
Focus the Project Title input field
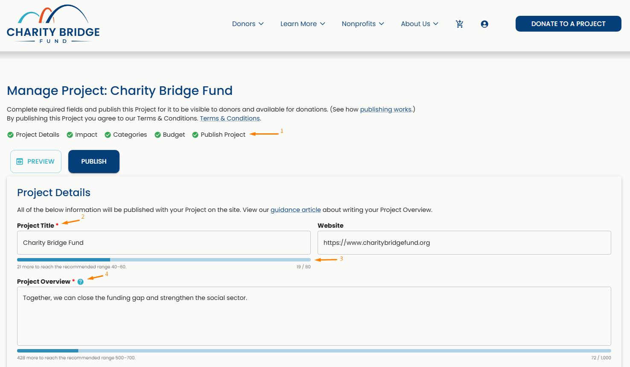point(164,243)
